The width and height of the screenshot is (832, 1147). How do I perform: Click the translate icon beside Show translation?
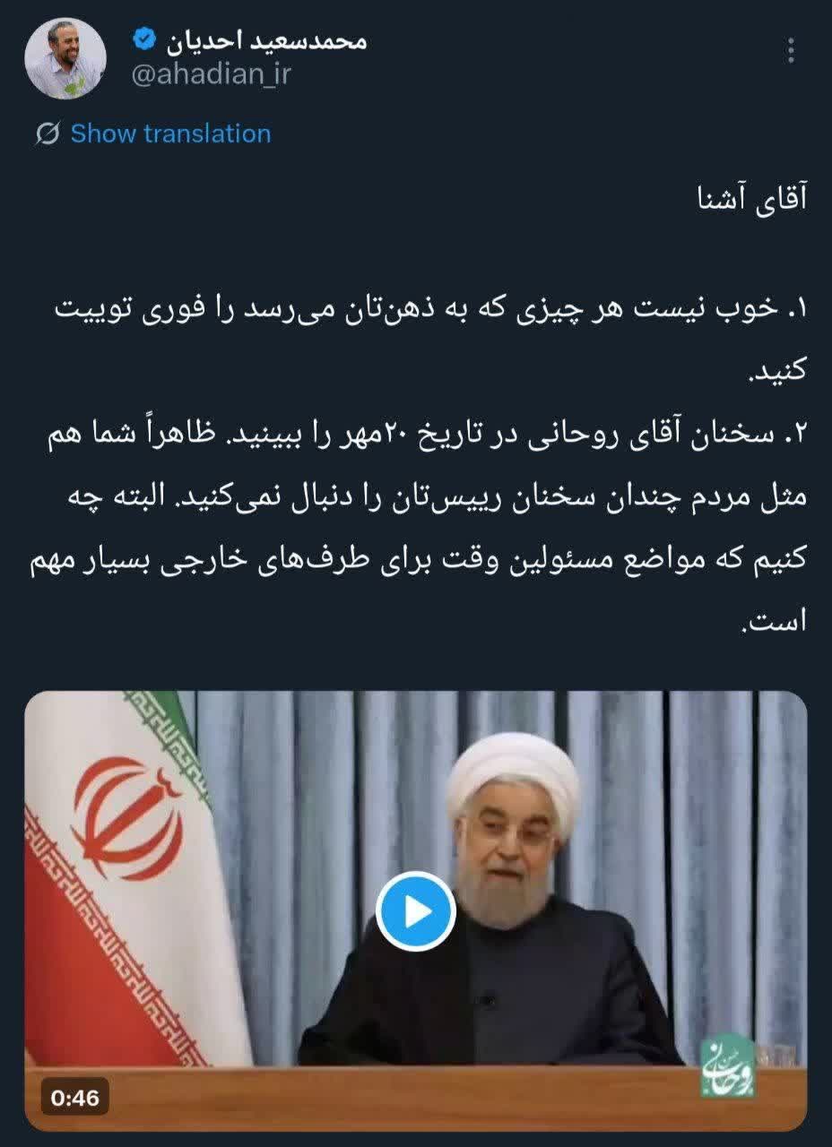pos(48,134)
